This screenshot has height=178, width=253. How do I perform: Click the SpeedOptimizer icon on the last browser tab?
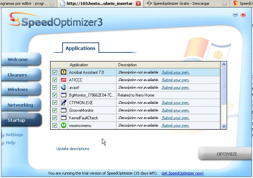pos(236,3)
